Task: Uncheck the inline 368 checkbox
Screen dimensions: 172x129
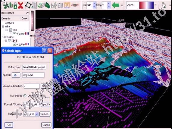Action: tap(11, 30)
